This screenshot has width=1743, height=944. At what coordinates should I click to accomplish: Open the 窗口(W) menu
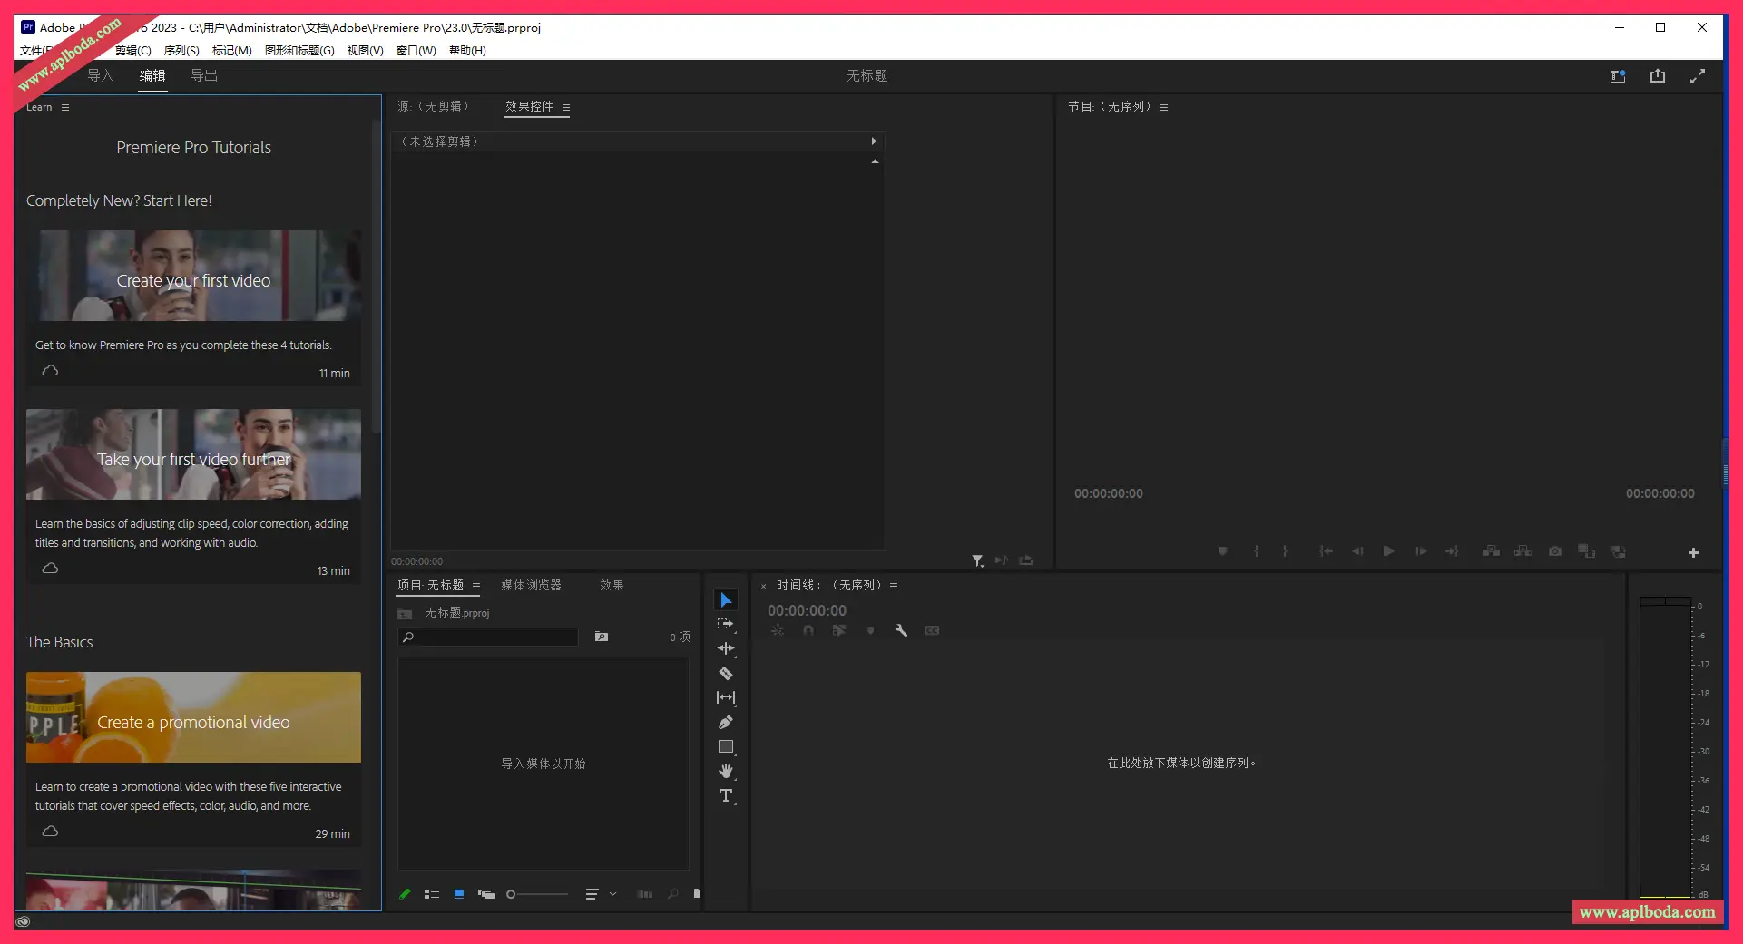tap(415, 50)
